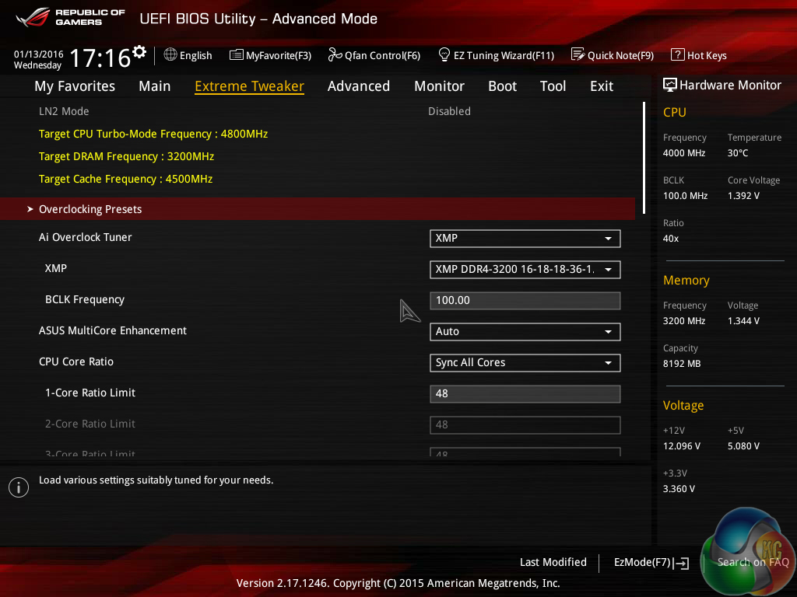Click the info icon beside help text
Screen dimensions: 797x597
tap(19, 487)
